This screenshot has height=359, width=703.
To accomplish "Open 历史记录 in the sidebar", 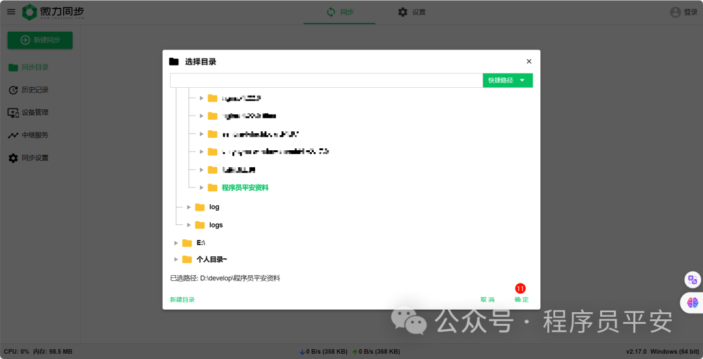I will [x=35, y=90].
